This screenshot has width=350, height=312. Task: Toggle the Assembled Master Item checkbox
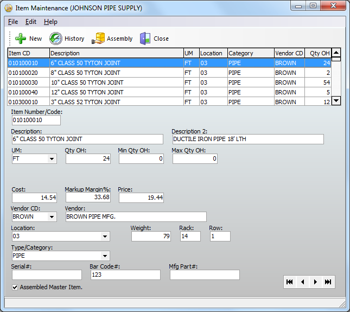click(15, 287)
